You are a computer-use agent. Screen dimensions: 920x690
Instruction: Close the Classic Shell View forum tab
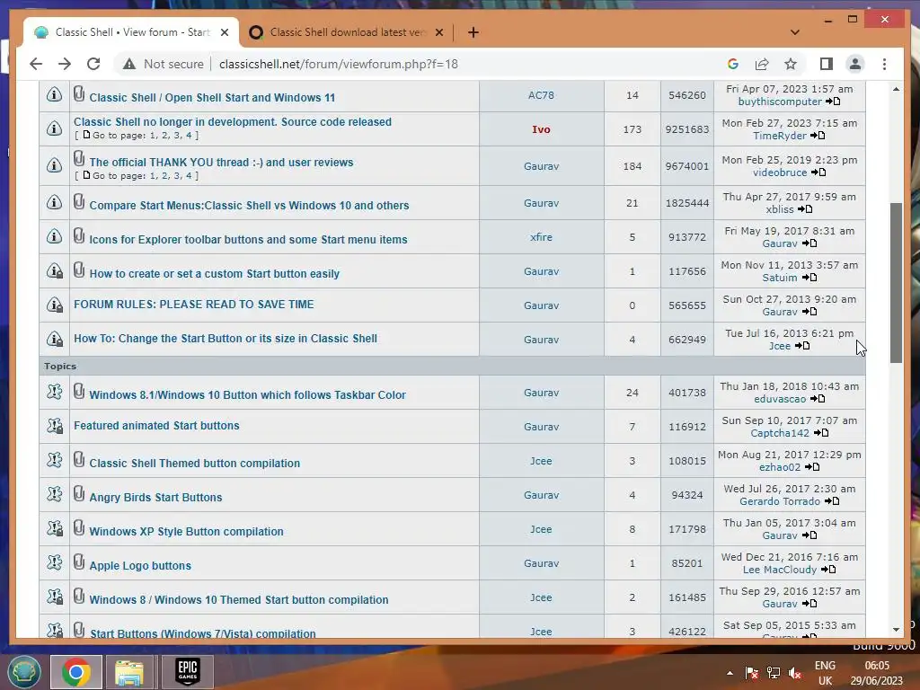224,32
